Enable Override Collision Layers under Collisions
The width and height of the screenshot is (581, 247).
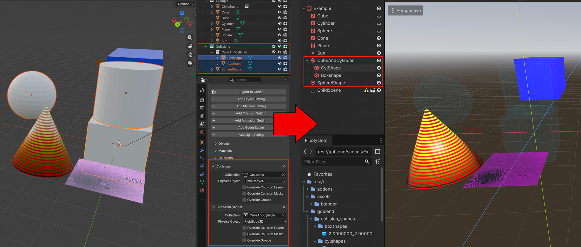pyautogui.click(x=244, y=187)
